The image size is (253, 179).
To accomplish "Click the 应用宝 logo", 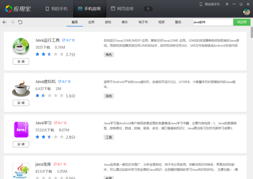I will [18, 9].
